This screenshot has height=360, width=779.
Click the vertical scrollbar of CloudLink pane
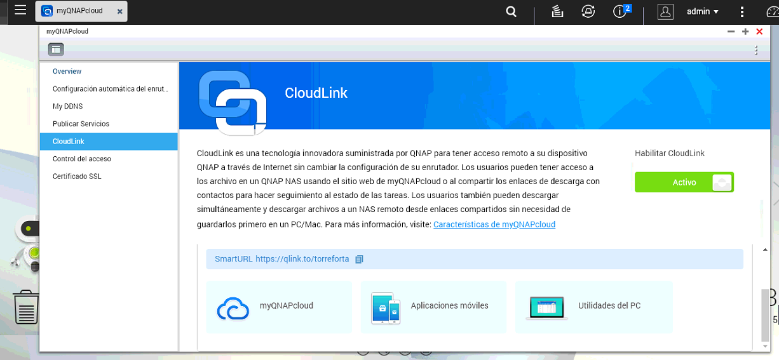(x=765, y=316)
